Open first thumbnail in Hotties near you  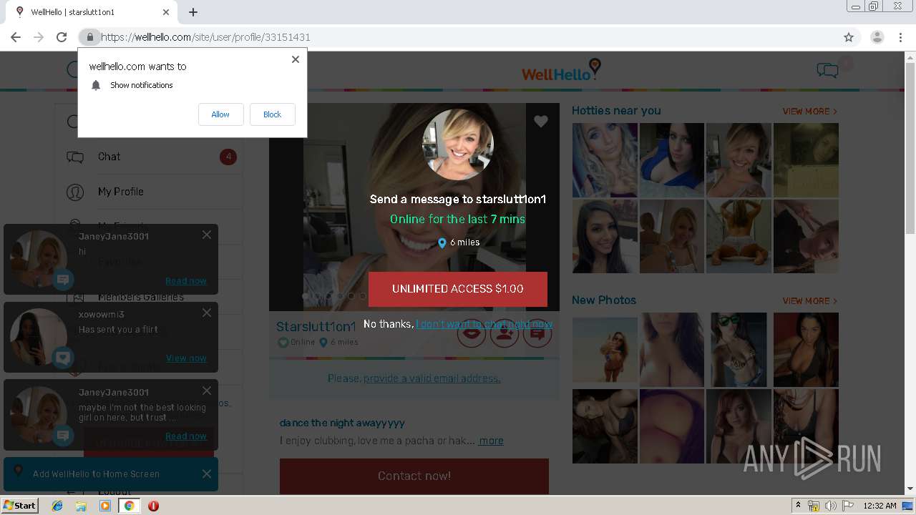605,160
